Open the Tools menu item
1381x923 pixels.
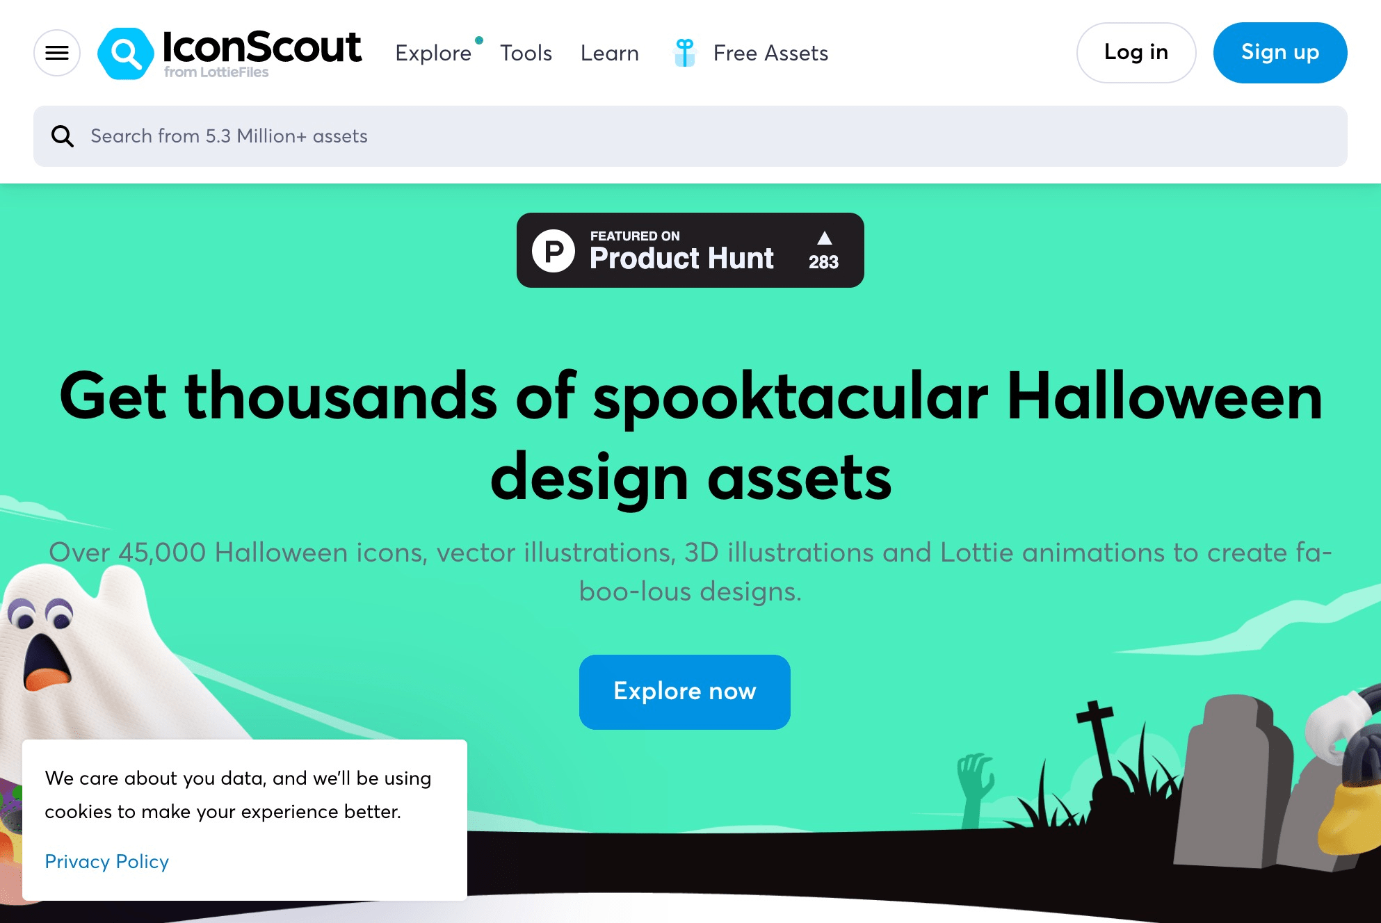(x=526, y=53)
